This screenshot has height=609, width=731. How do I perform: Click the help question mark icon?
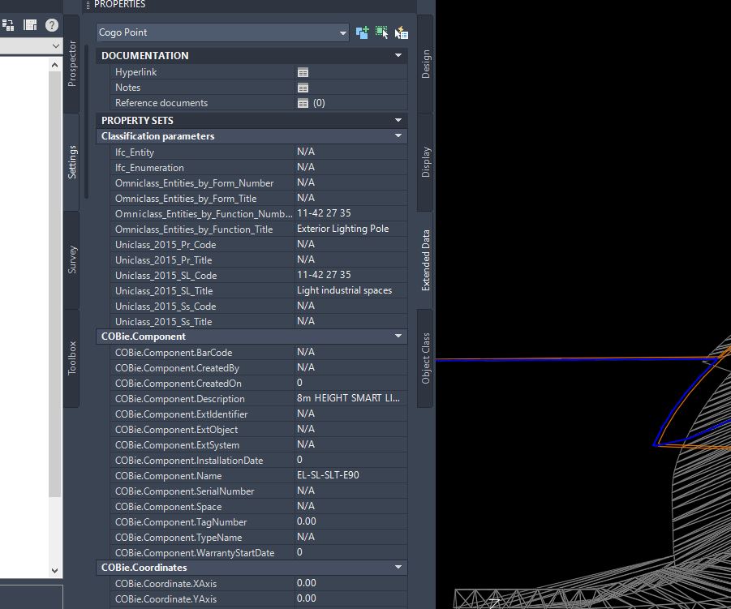tap(52, 25)
